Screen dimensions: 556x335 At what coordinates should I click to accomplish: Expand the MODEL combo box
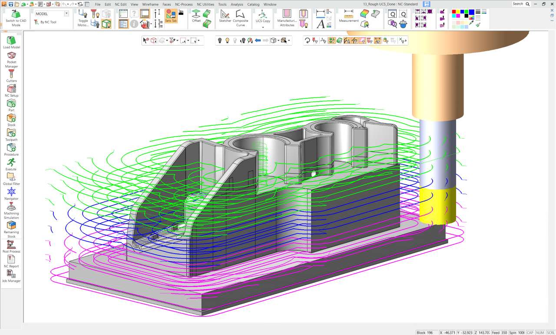tap(66, 14)
